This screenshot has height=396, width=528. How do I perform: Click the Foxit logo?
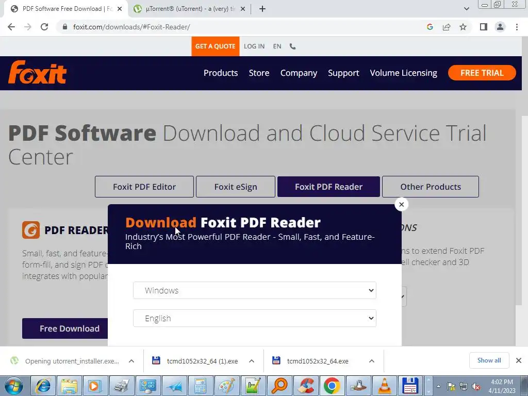(x=37, y=72)
